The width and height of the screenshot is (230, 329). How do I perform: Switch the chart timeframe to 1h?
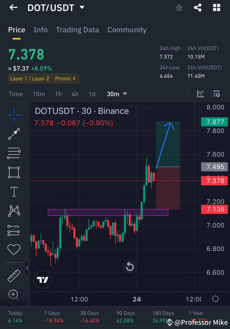58,94
